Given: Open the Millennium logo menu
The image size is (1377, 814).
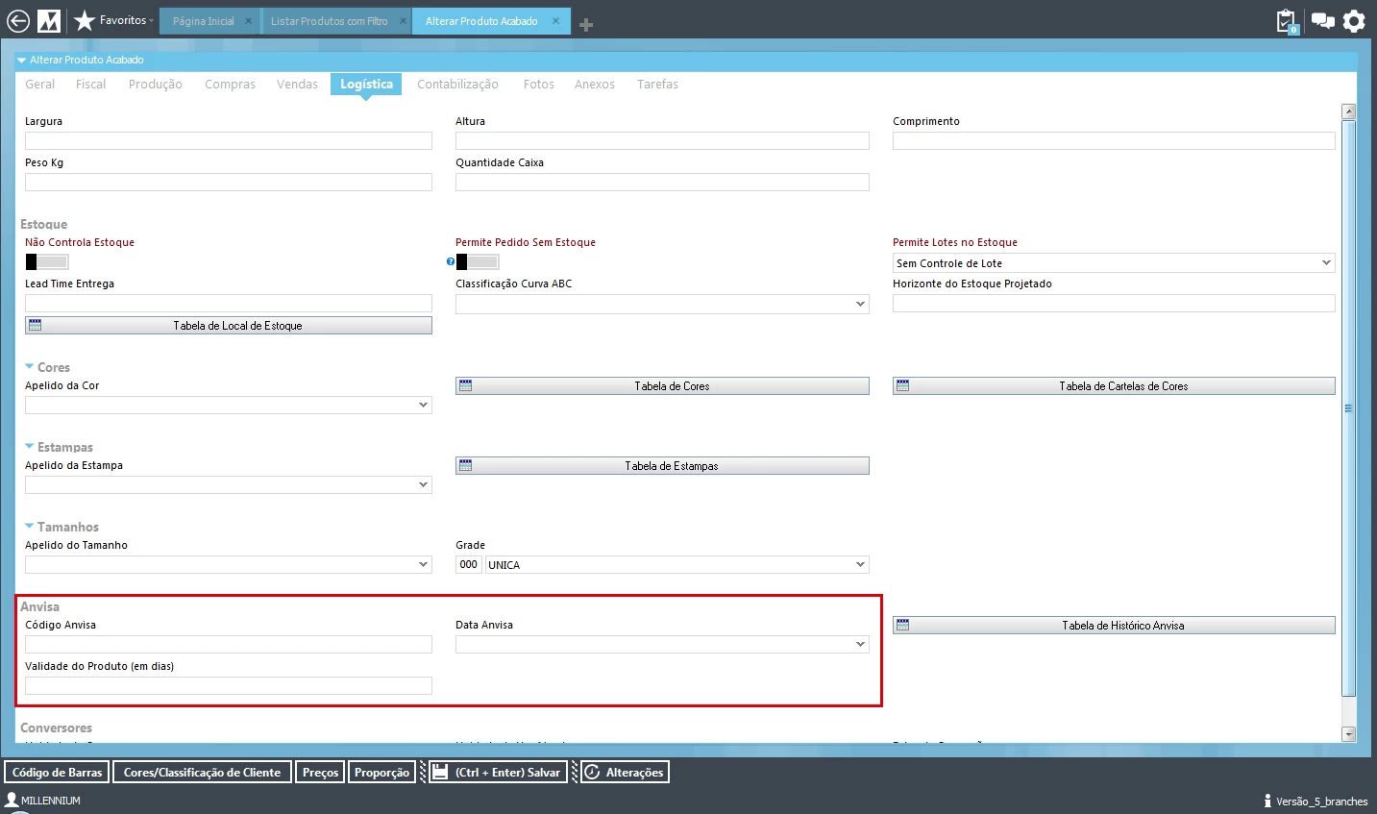Looking at the screenshot, I should coord(48,20).
